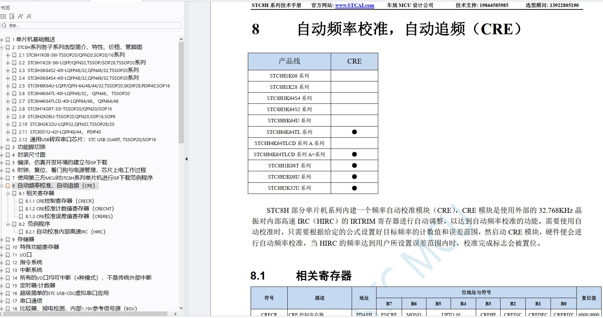This screenshot has height=318, width=603.
Task: Click the highlighted bookmark icon of chapter 8
Action: coord(8,186)
